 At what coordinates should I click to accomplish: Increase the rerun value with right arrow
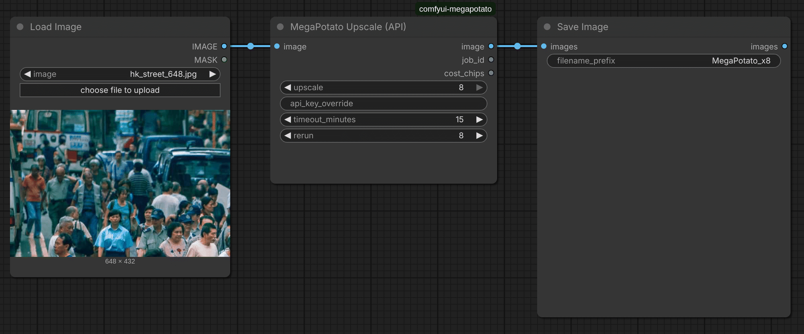tap(480, 136)
